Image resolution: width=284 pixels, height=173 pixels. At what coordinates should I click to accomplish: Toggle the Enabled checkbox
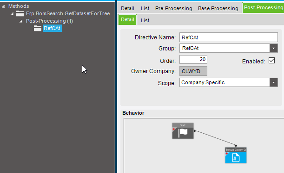(271, 61)
